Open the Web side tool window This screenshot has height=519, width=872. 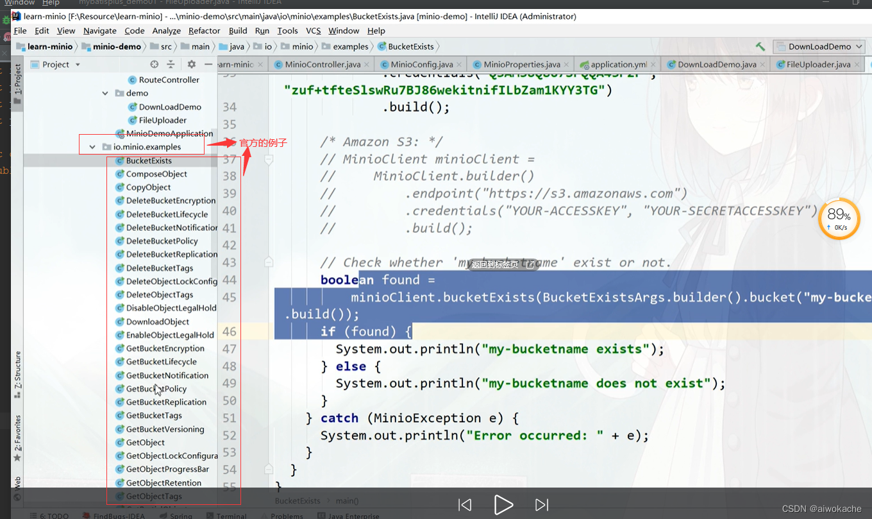[x=17, y=488]
